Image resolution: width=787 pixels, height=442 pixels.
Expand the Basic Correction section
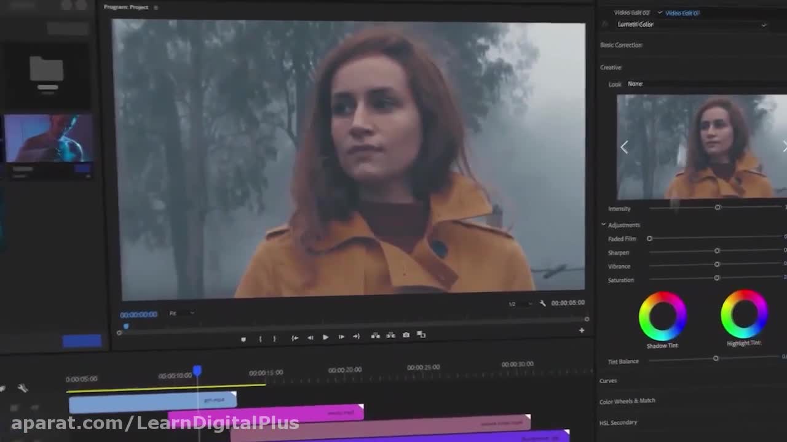621,45
